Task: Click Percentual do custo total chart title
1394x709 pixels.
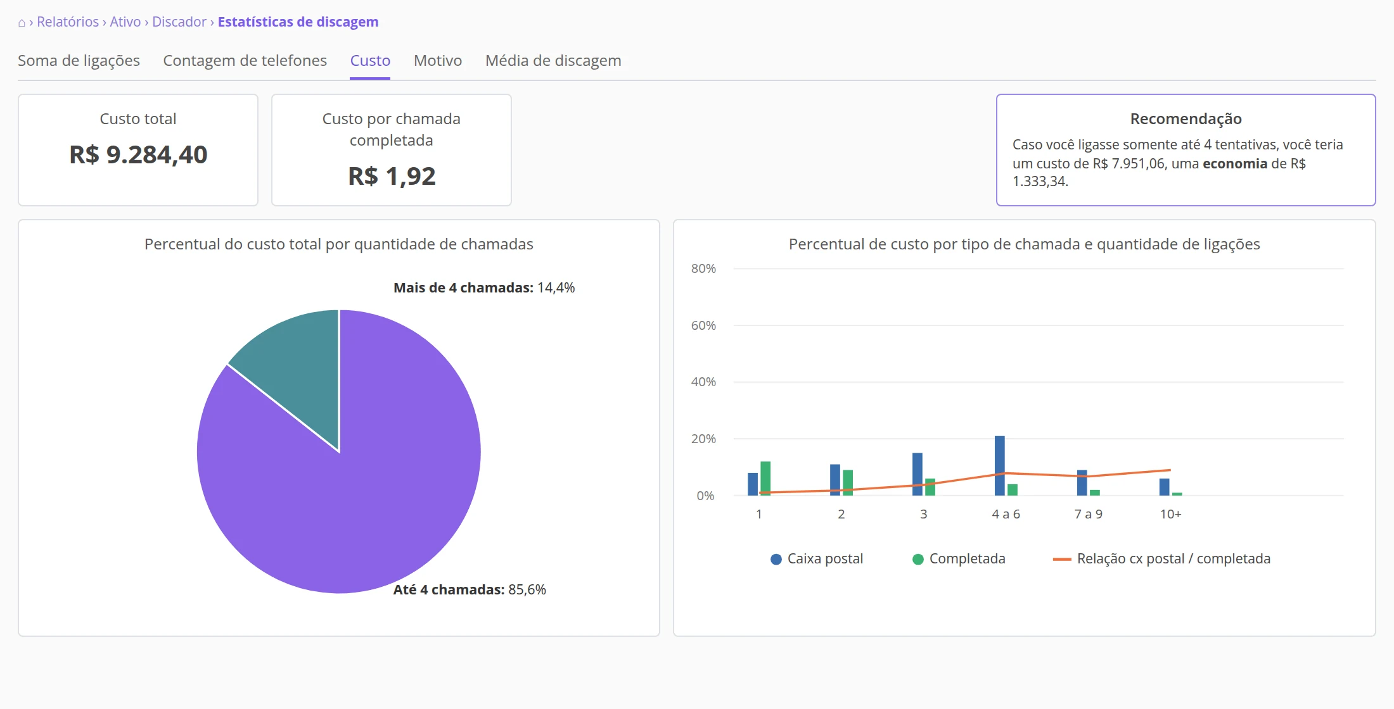Action: point(339,244)
